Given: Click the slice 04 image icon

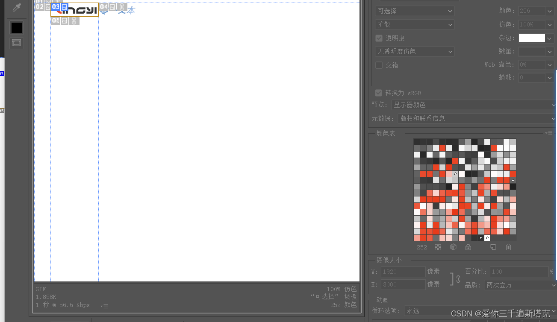Looking at the screenshot, I should [112, 7].
